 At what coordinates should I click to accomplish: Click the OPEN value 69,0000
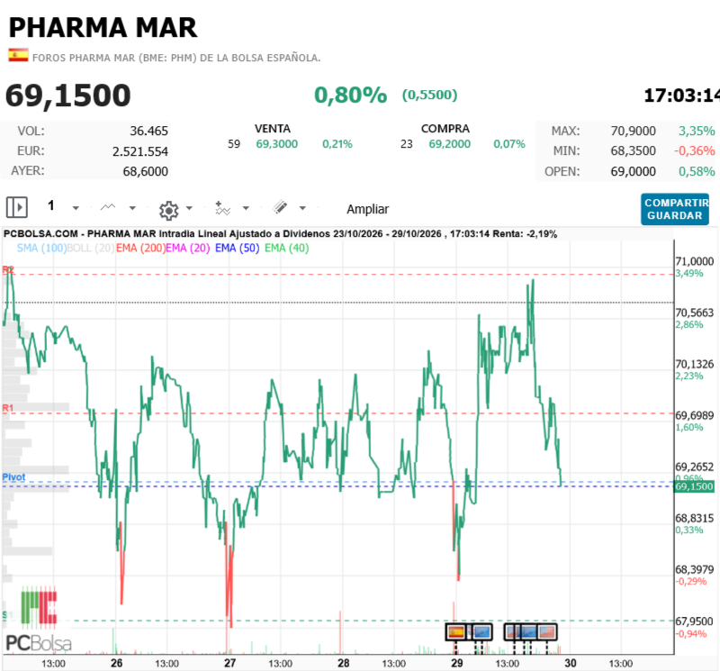pos(634,171)
